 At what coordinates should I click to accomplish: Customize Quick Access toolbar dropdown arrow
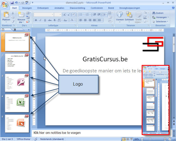pos(32,2)
